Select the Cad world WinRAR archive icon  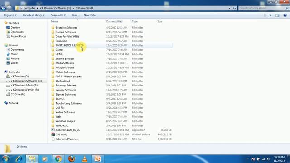[53, 134]
